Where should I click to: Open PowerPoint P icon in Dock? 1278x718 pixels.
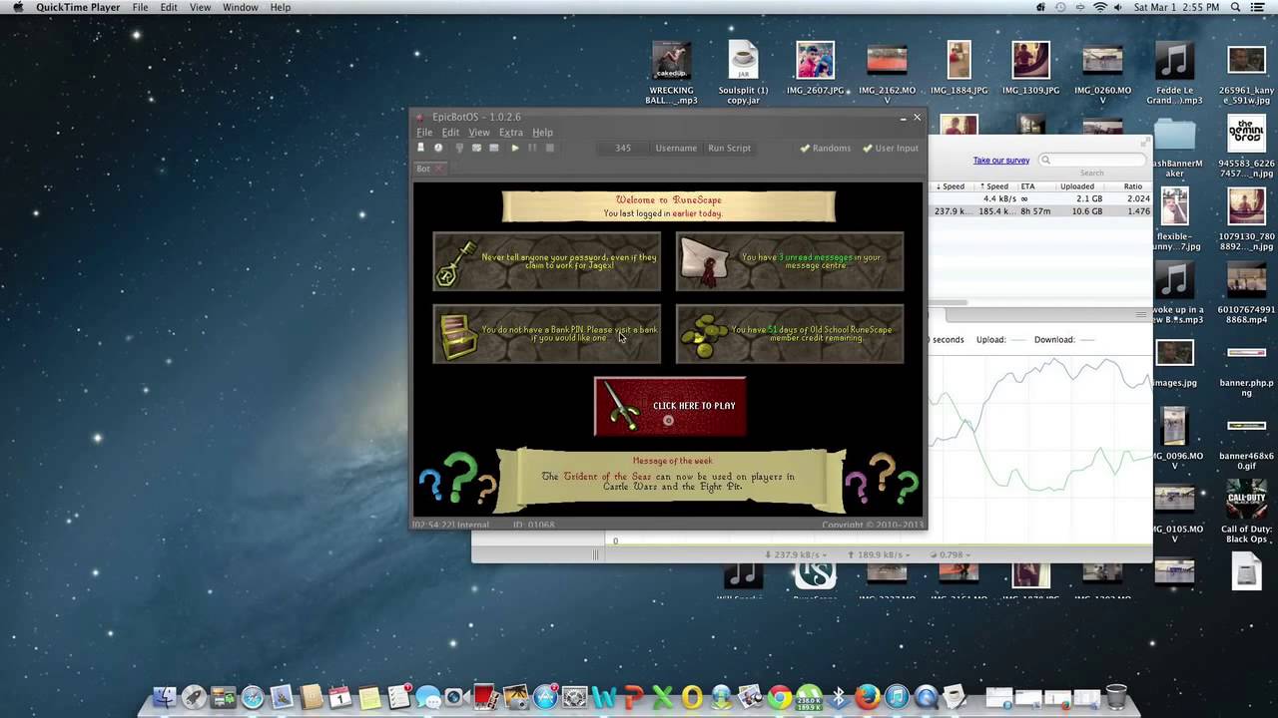coord(634,697)
